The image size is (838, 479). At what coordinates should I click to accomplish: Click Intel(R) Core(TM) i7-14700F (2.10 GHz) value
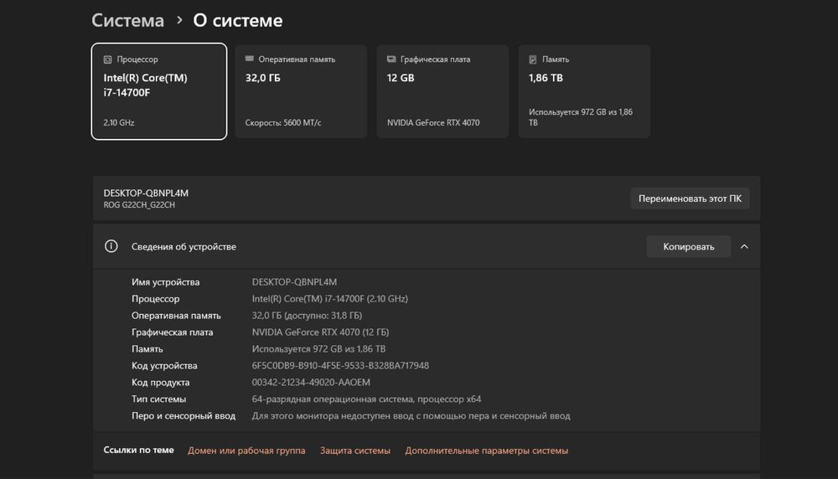click(329, 298)
